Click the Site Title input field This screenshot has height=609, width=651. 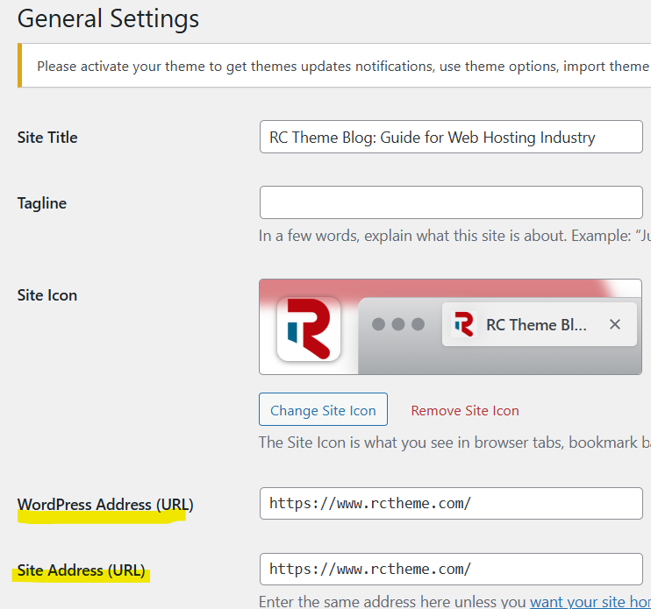tap(451, 137)
